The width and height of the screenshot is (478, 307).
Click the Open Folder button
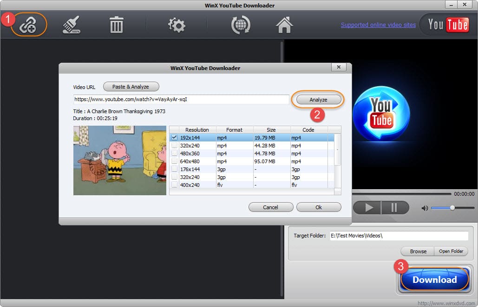coord(451,251)
